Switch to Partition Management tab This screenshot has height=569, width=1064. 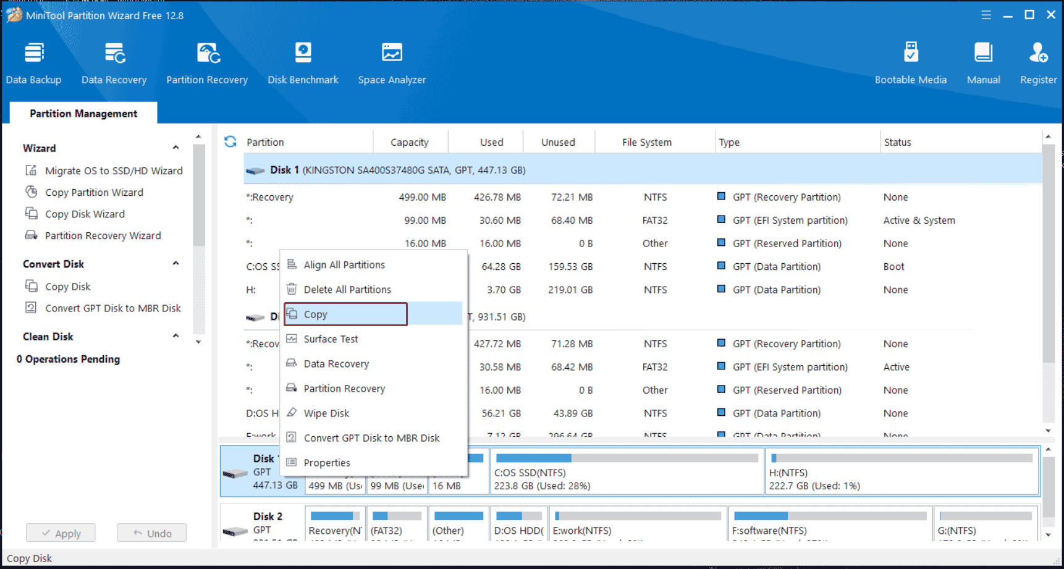(x=83, y=113)
